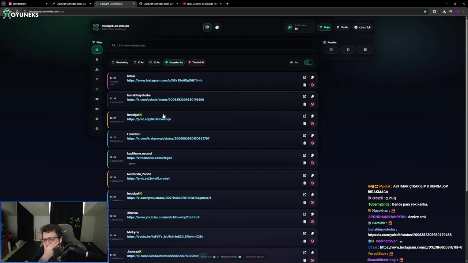The height and width of the screenshot is (263, 468).
Task: Click the logout icon next to cavs
Action: coord(369,27)
